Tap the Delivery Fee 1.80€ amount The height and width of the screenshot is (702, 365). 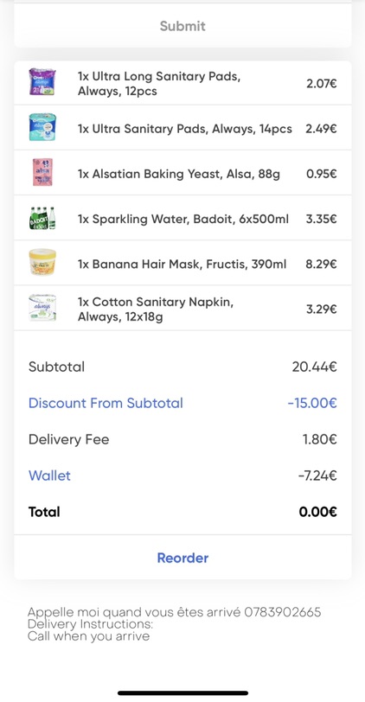320,440
